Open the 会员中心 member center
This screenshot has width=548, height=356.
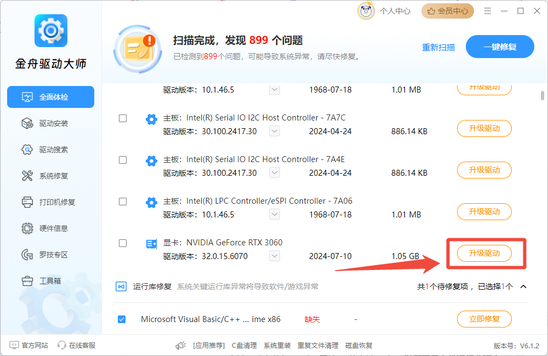[x=448, y=11]
